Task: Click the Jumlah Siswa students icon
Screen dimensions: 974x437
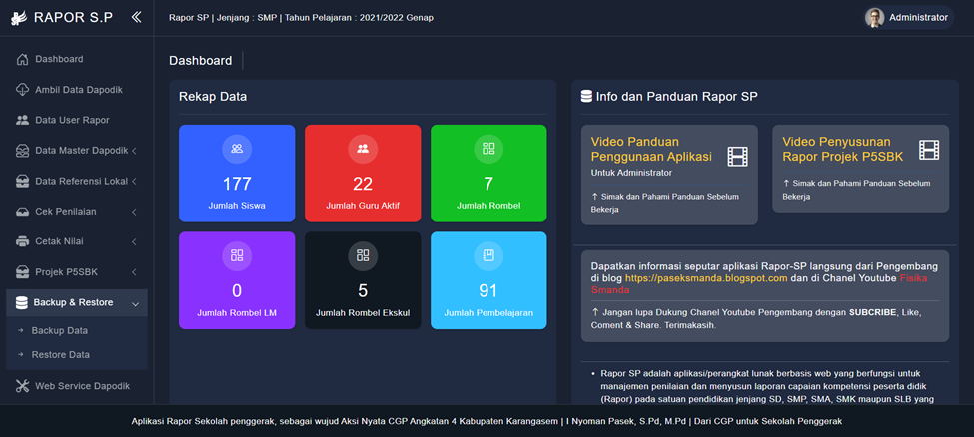Action: (237, 149)
